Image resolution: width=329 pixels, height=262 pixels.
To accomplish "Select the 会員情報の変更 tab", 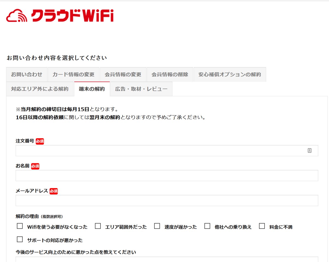I will point(123,74).
